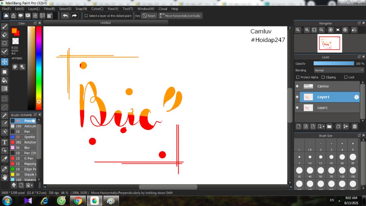Pick the Magic Wand tool
This screenshot has height=206, width=366.
[x=4, y=115]
